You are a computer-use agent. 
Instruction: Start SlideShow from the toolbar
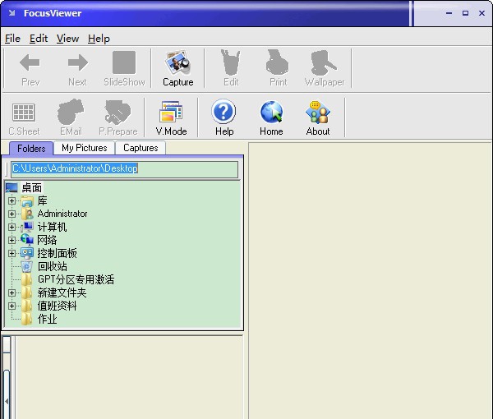(124, 62)
